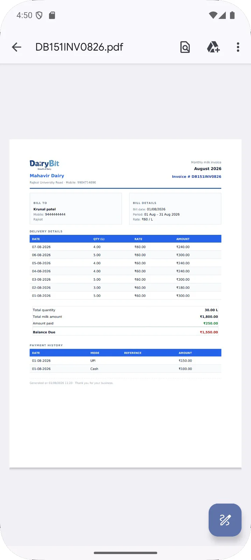This screenshot has width=251, height=560.
Task: Open the three-dot overflow menu
Action: (x=238, y=47)
